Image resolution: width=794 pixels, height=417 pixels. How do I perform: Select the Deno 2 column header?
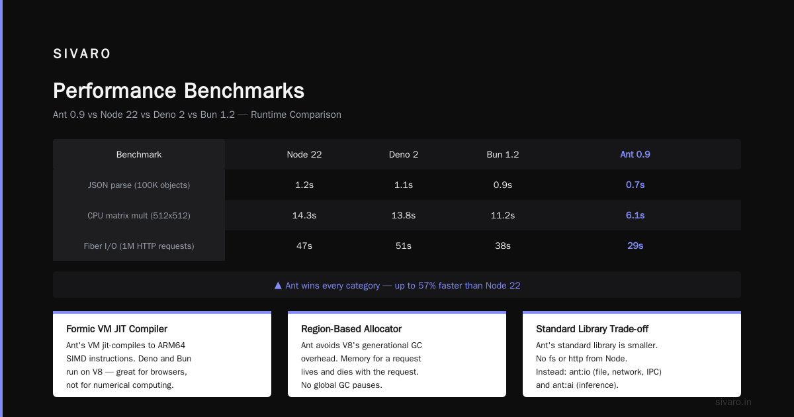point(404,154)
